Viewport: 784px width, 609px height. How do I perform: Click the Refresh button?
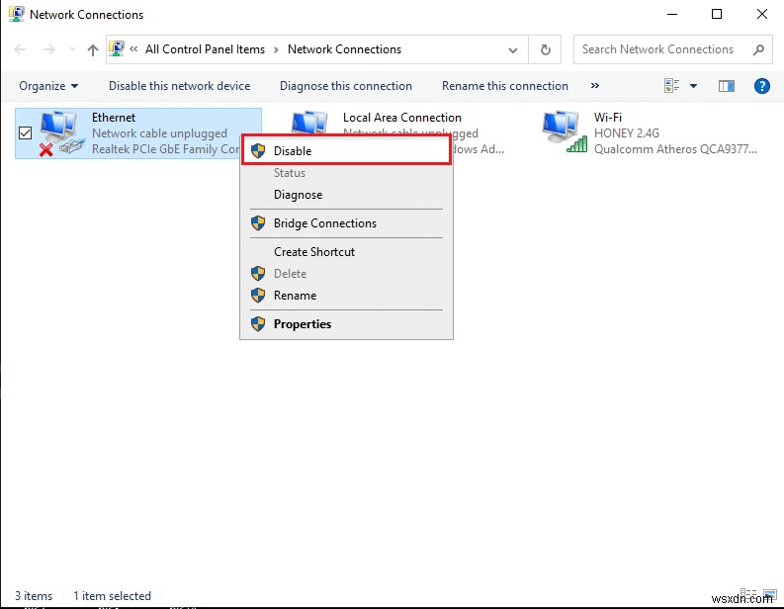point(546,49)
